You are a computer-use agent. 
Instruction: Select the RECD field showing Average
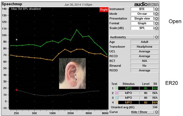[x=144, y=56]
